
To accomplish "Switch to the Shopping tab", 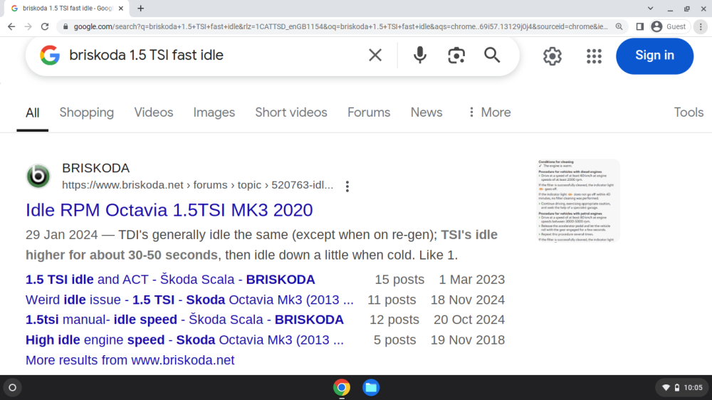I will tap(87, 112).
